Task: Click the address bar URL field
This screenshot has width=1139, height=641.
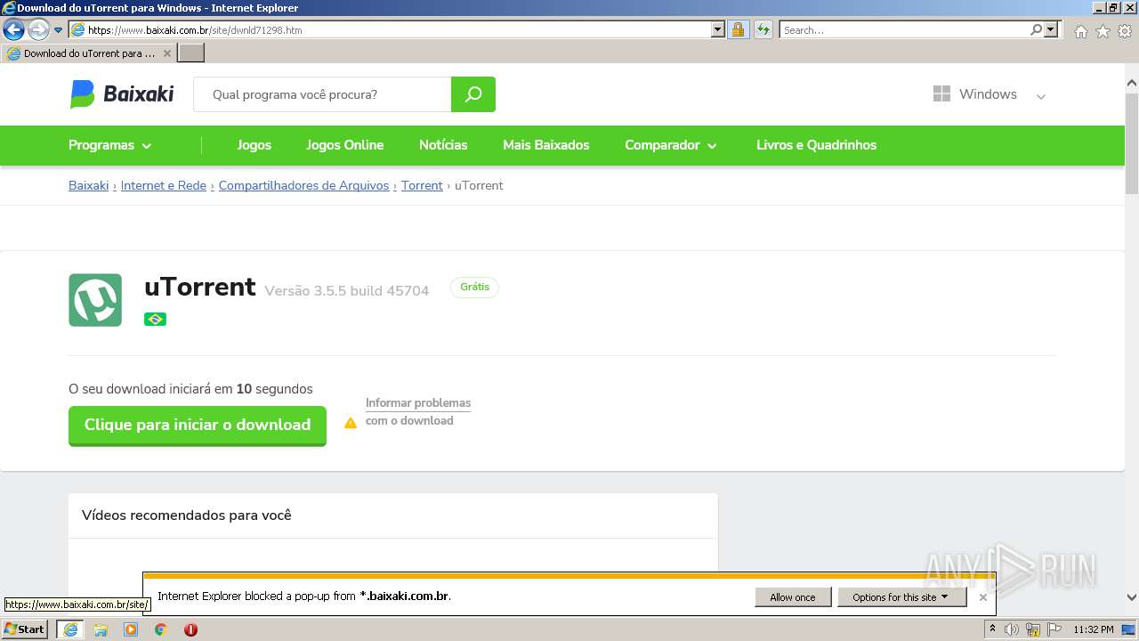Action: (398, 30)
